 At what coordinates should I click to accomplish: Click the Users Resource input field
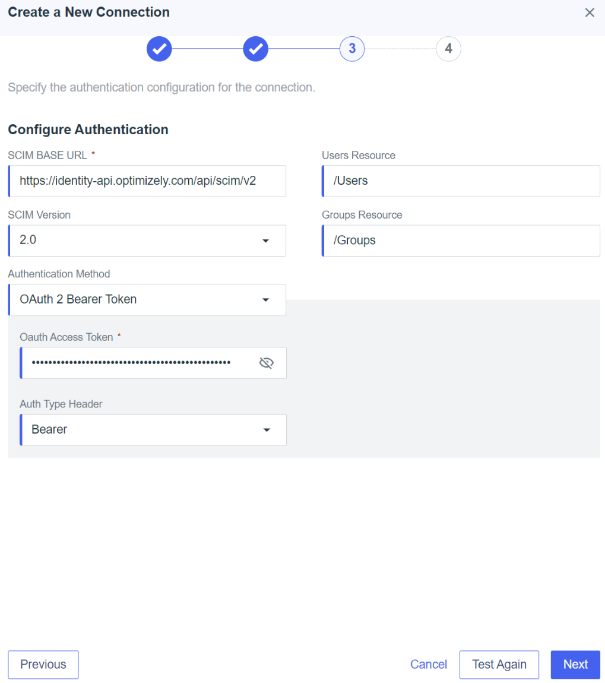(x=461, y=181)
